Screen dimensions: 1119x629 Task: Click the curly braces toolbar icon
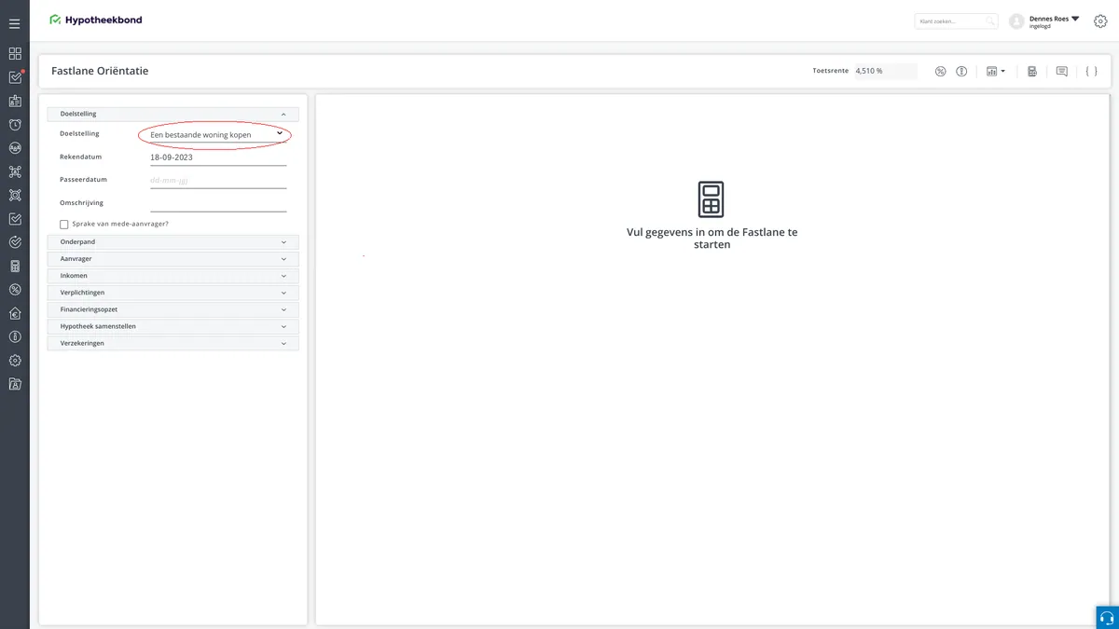coord(1091,72)
